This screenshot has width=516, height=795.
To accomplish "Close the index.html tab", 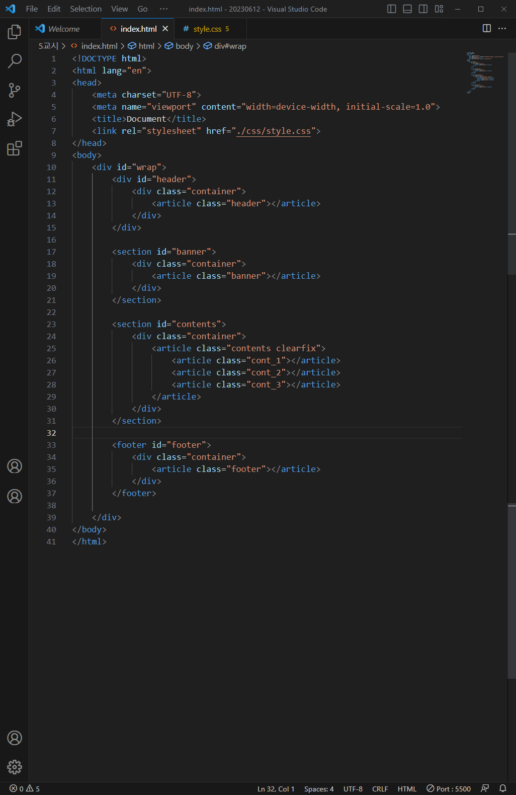I will coord(165,29).
